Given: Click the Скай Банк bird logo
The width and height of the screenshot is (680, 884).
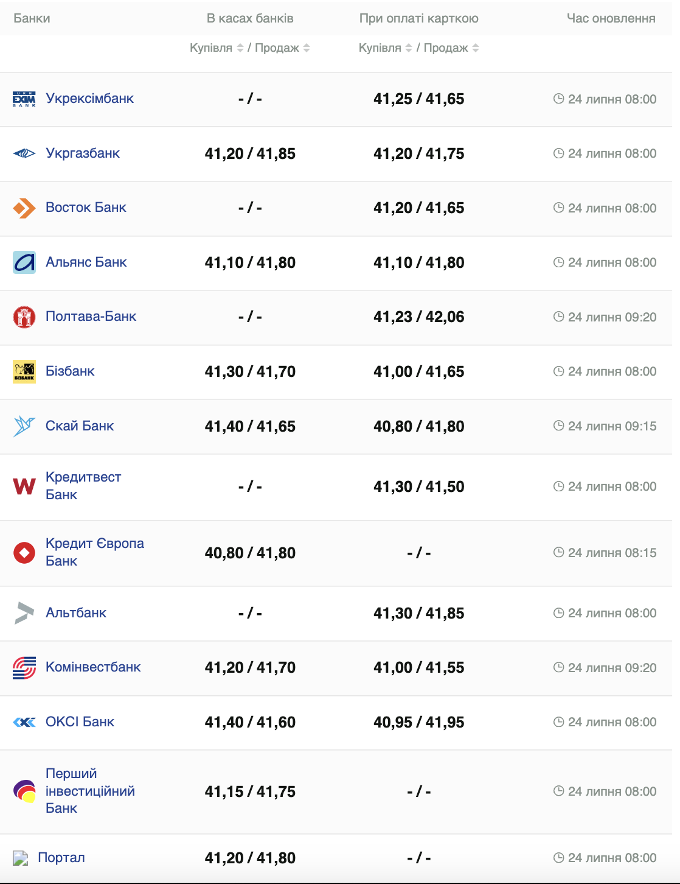Looking at the screenshot, I should tap(24, 426).
